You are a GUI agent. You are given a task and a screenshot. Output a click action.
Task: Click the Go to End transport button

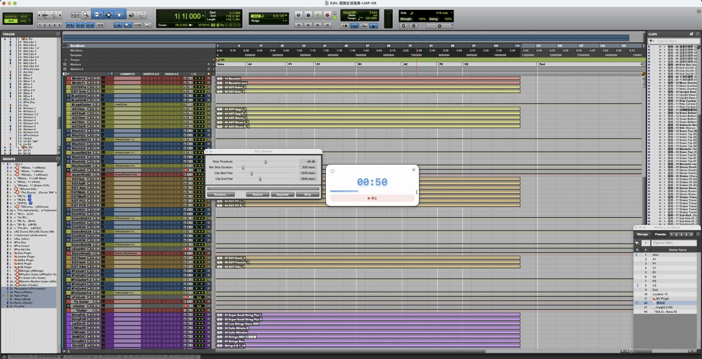pos(327,25)
